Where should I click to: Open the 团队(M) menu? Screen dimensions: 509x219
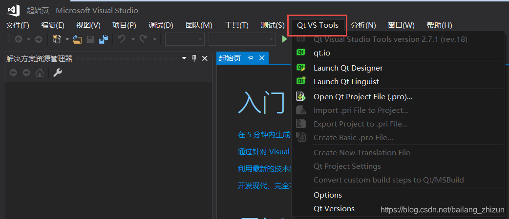pos(199,25)
